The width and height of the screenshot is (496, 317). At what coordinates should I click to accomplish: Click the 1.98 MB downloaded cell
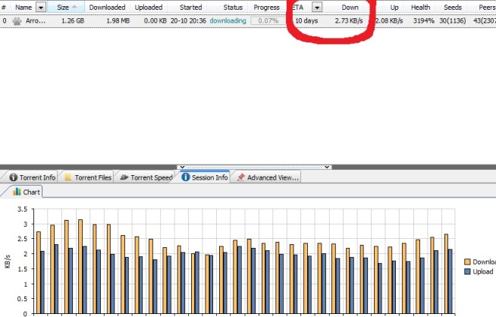[118, 21]
